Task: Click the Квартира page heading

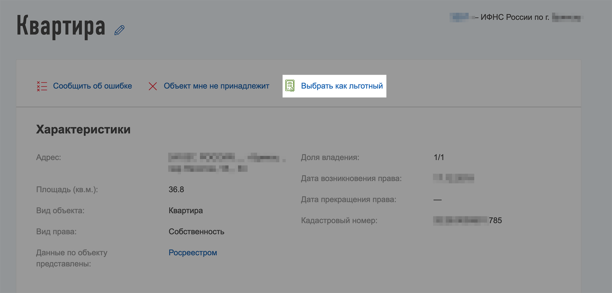Action: pos(61,27)
